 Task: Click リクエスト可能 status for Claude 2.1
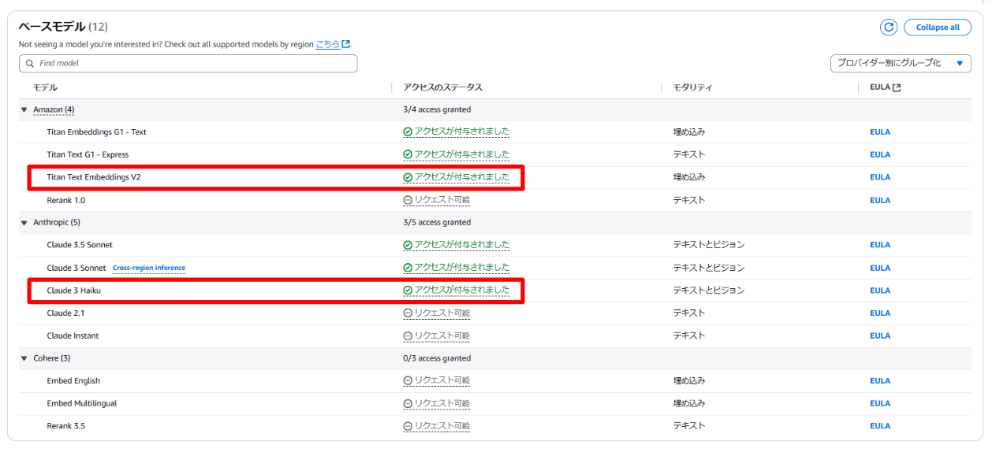coord(437,313)
